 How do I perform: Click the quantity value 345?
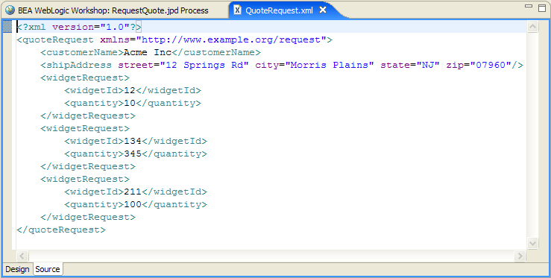133,154
